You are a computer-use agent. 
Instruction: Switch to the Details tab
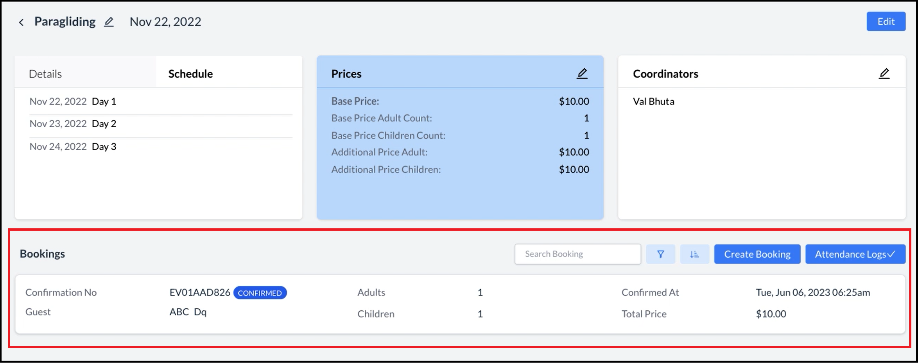pos(45,73)
